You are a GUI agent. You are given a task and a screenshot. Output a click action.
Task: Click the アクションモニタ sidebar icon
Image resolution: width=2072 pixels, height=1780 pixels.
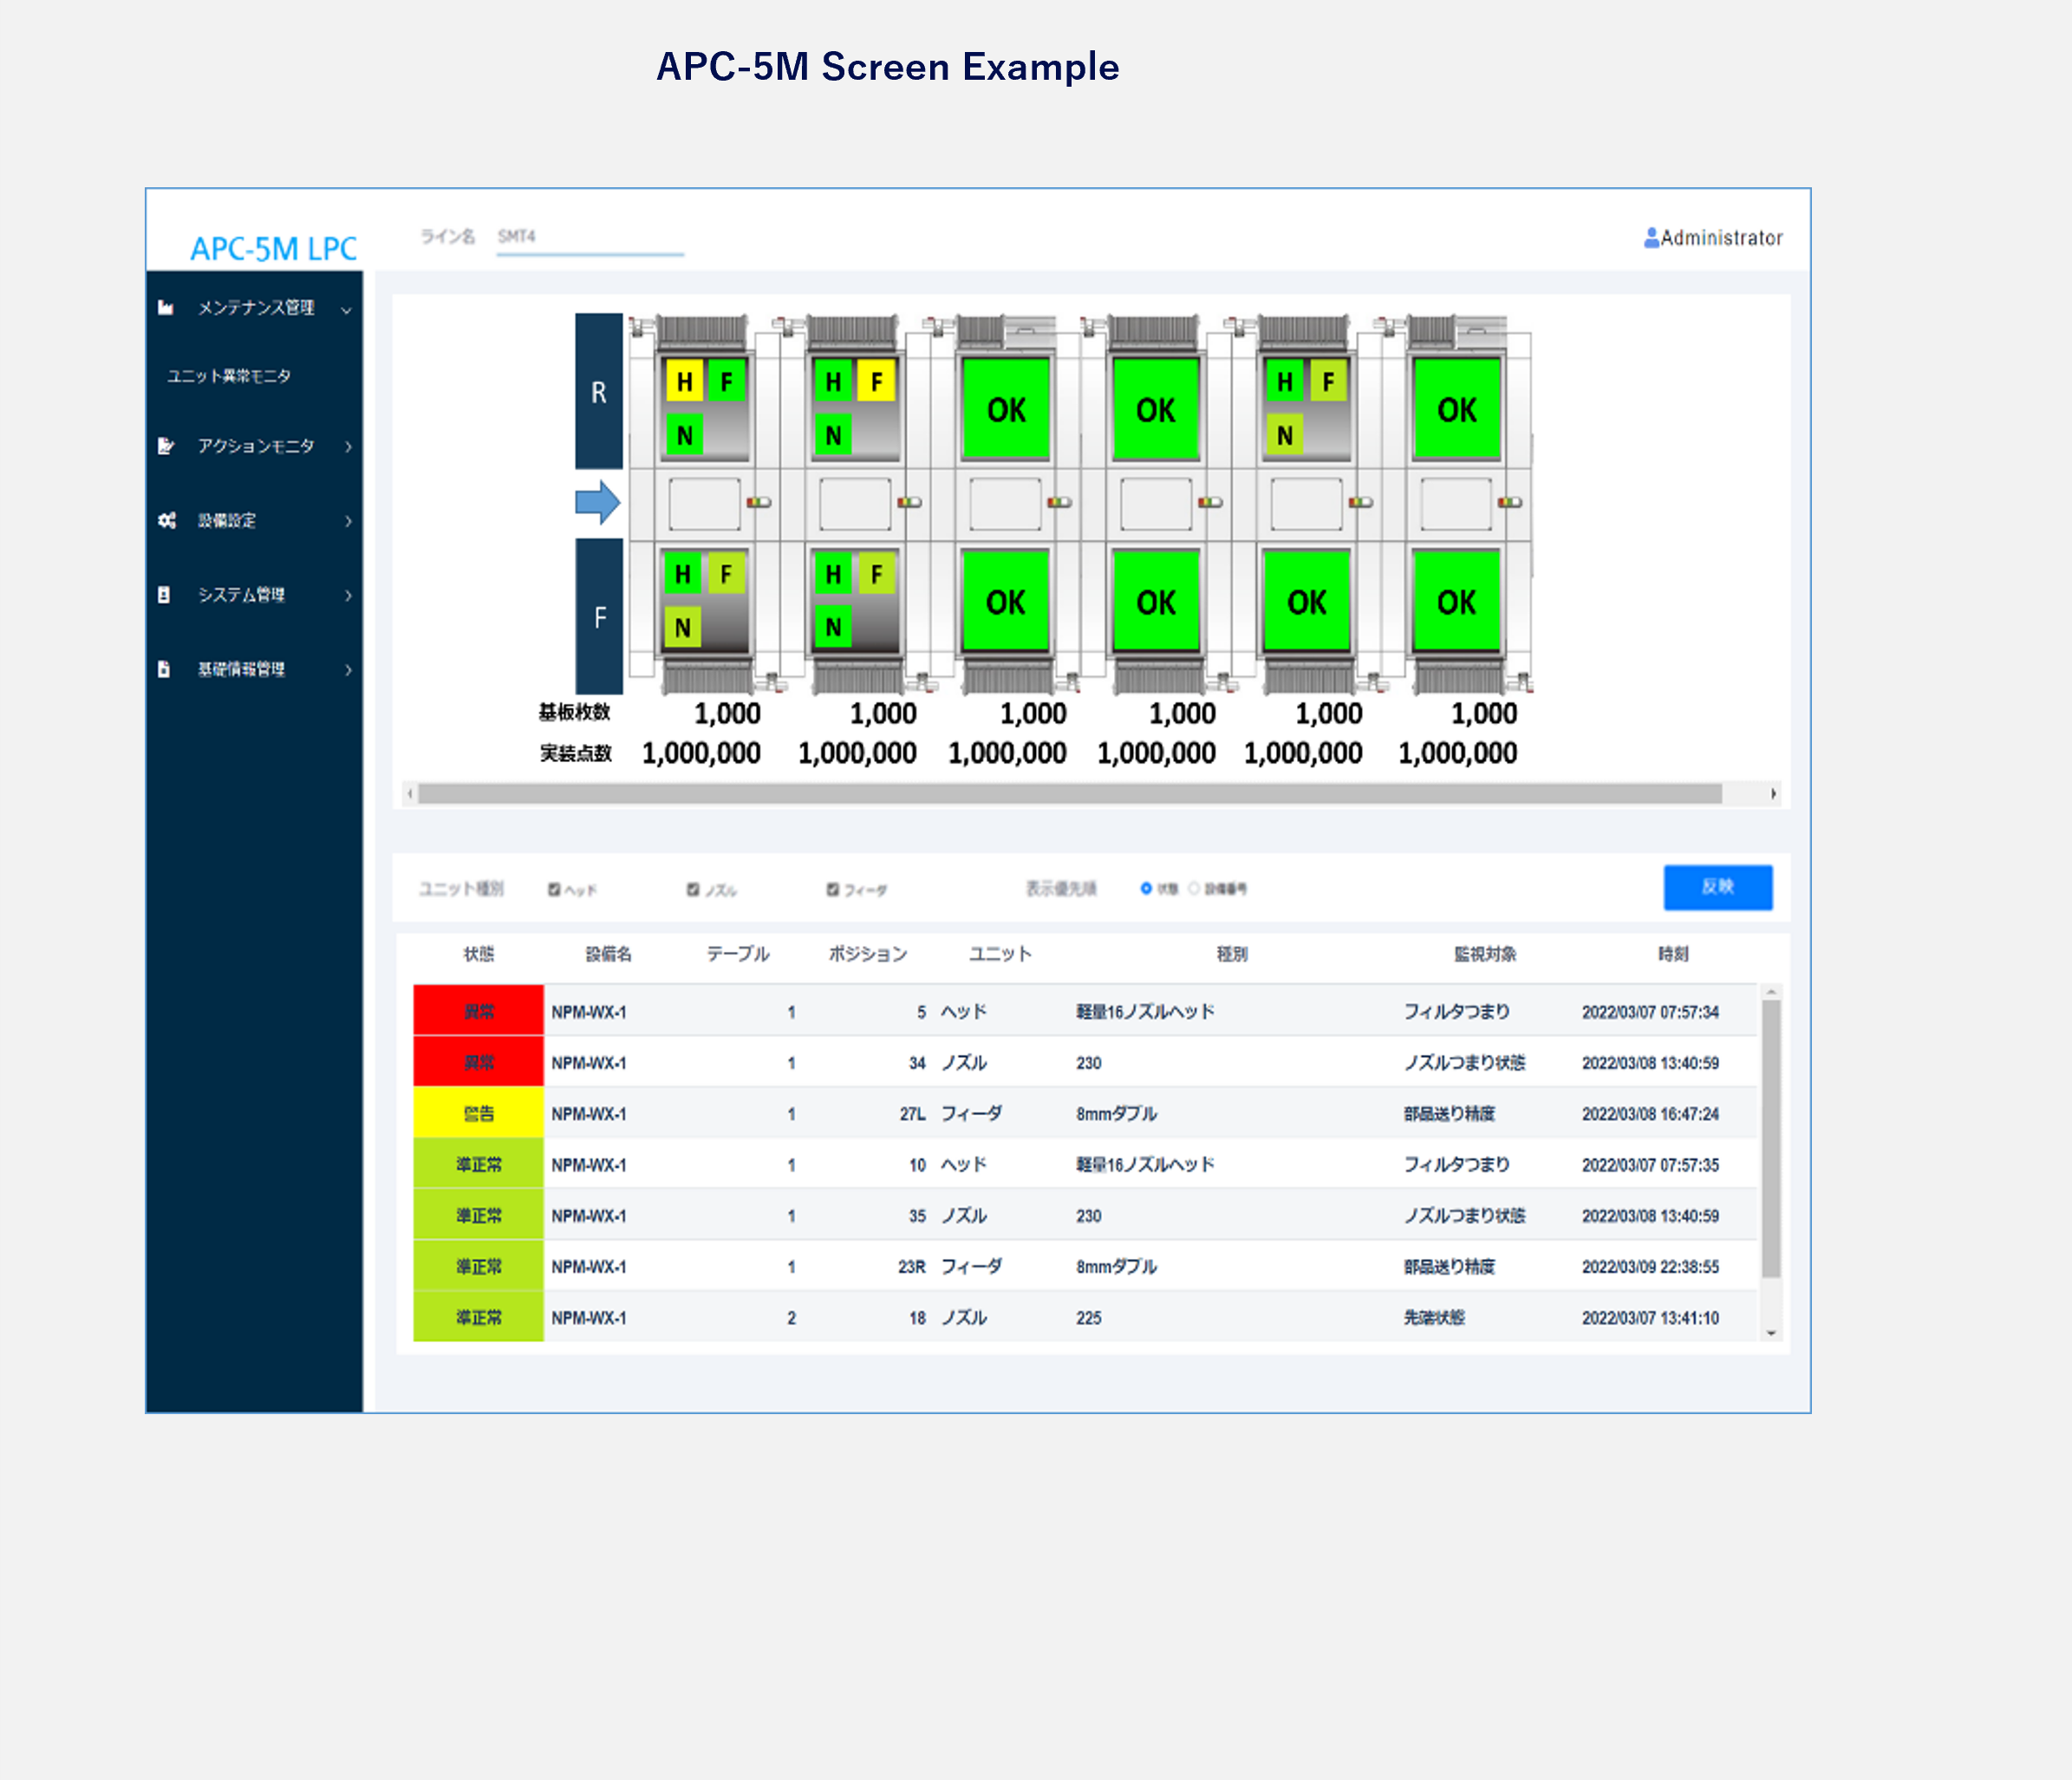[x=166, y=446]
